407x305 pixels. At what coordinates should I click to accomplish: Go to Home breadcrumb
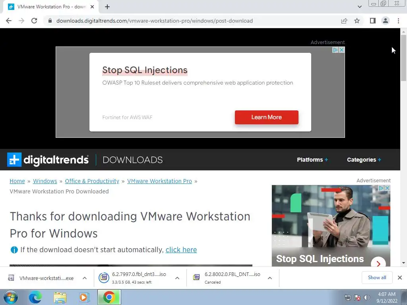tap(17, 181)
